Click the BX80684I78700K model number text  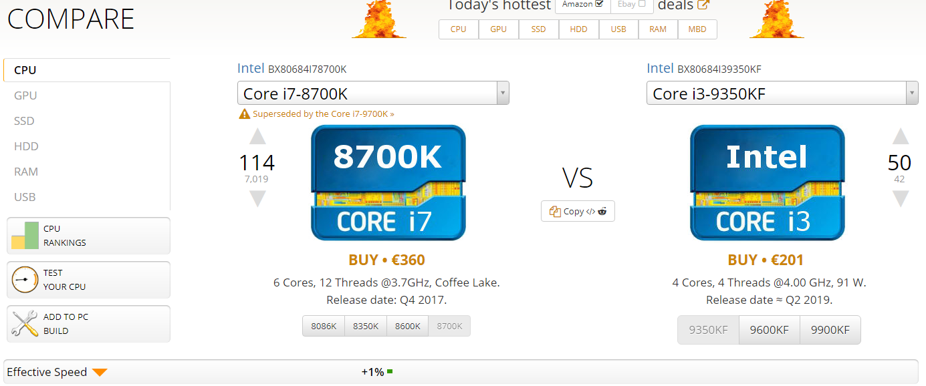click(x=308, y=69)
